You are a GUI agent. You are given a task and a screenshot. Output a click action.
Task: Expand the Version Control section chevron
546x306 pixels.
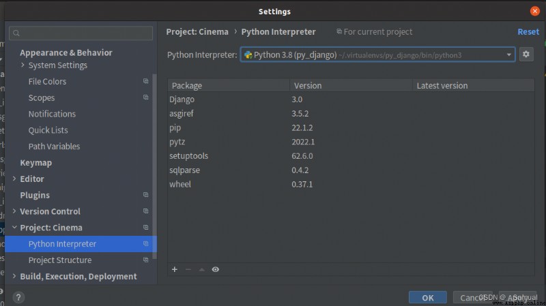point(14,211)
